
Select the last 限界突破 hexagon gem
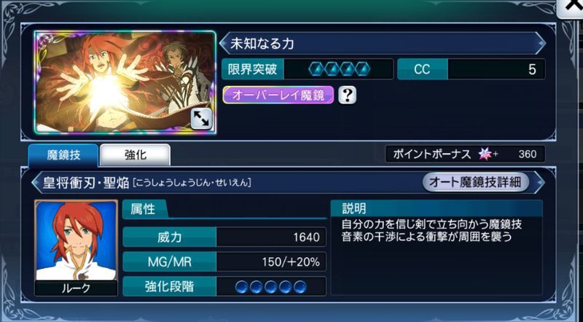coord(362,69)
